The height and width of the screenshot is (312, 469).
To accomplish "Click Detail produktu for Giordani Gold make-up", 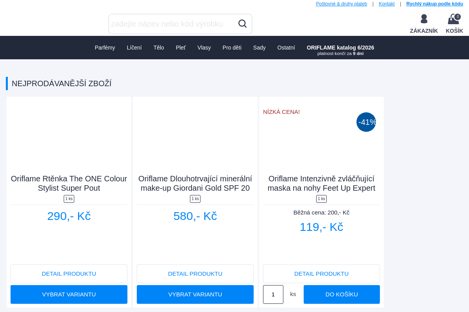I will pos(195,274).
